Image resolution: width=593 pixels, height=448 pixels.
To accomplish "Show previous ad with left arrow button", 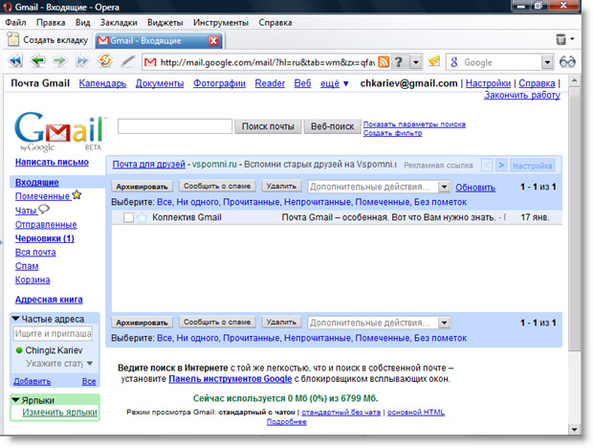I will (487, 165).
